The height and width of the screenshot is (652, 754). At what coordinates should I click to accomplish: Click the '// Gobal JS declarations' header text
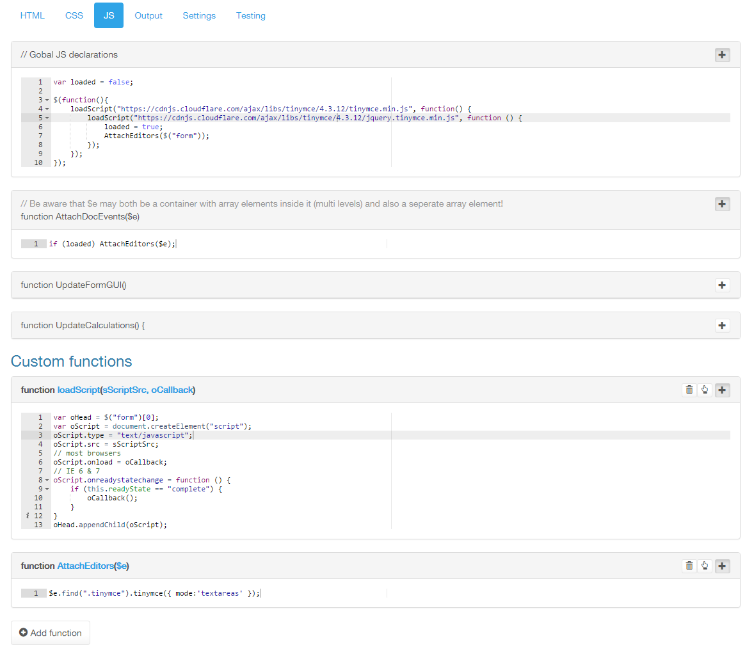(x=68, y=55)
